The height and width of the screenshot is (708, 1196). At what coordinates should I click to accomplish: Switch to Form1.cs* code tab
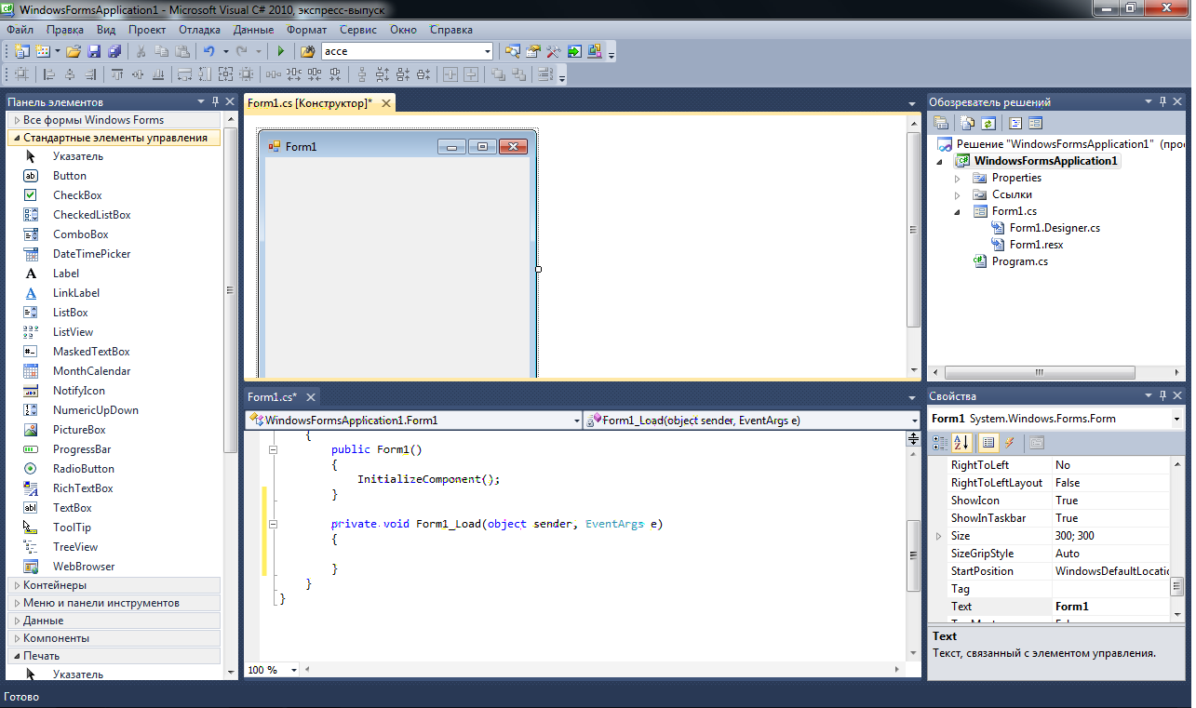coord(273,396)
